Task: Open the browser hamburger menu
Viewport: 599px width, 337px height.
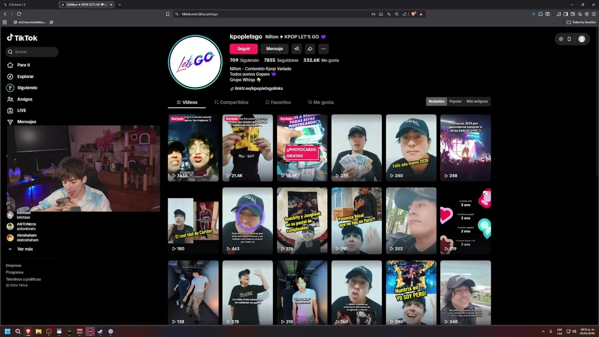Action: pyautogui.click(x=593, y=14)
